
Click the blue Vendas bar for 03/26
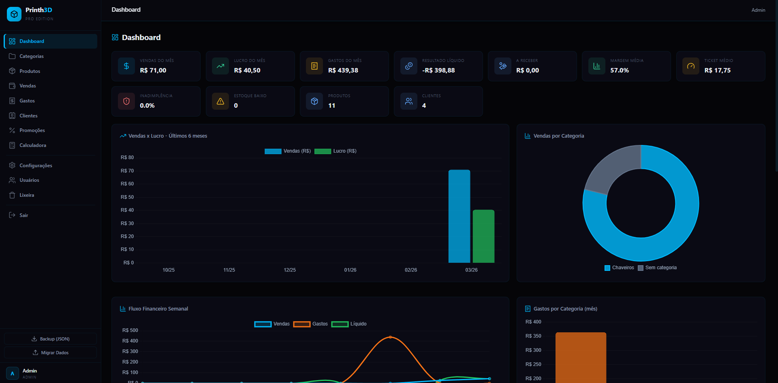point(459,216)
